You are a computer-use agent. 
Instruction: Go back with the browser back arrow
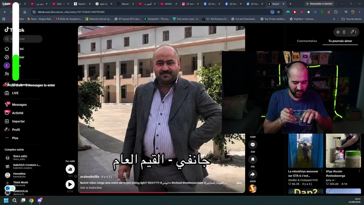tap(5, 12)
